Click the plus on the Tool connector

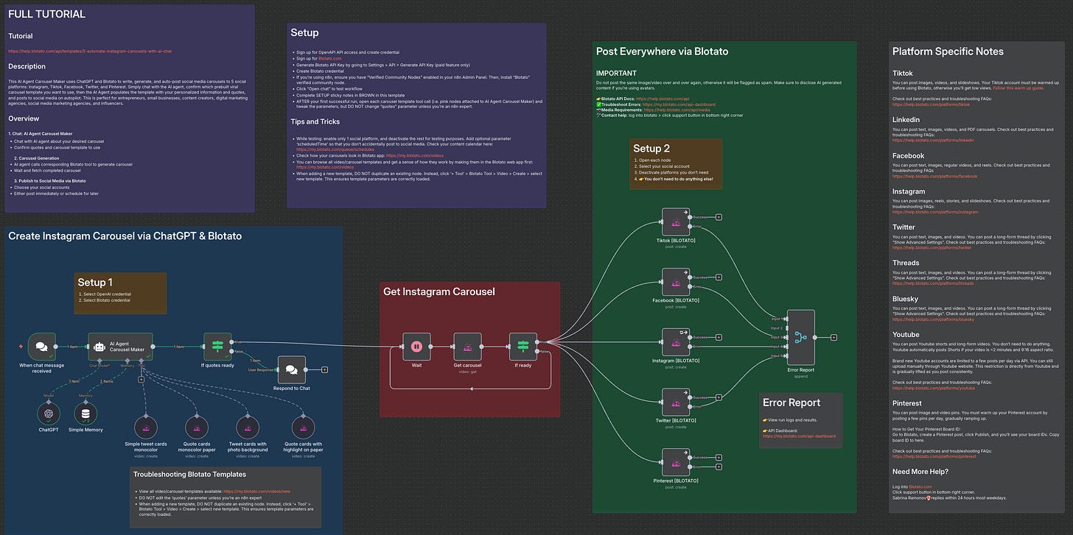[141, 380]
